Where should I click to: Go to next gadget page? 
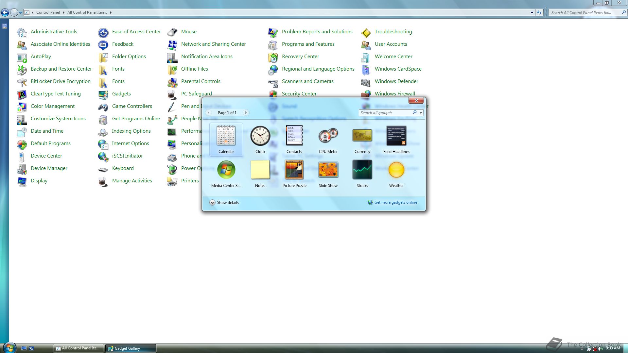coord(246,112)
